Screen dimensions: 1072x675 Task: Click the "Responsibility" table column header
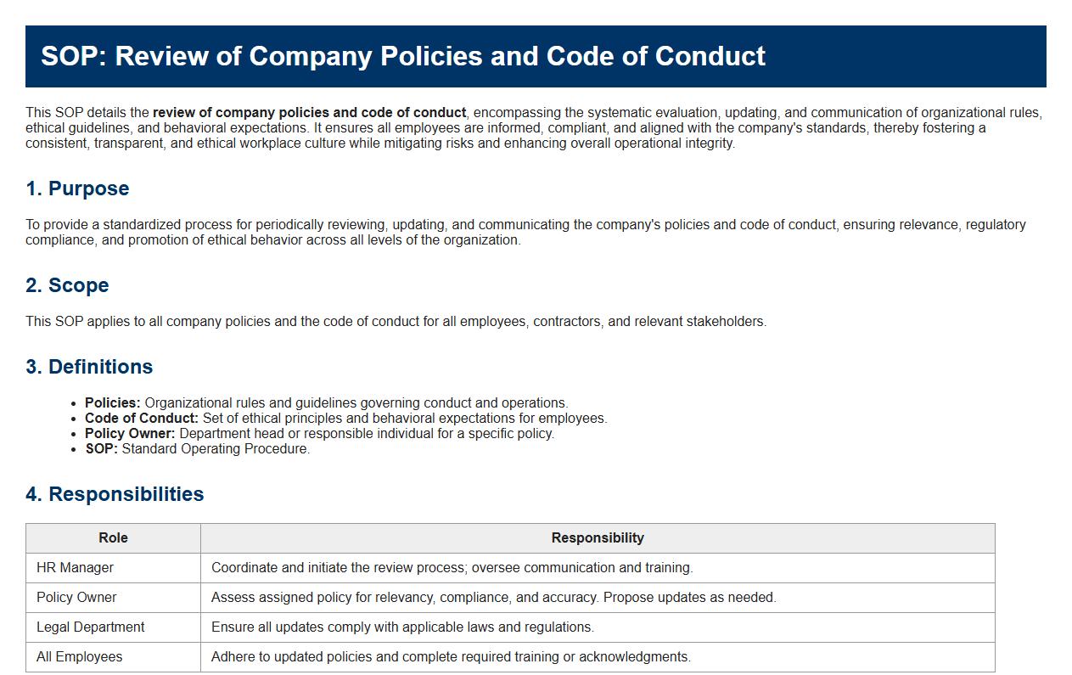tap(598, 538)
